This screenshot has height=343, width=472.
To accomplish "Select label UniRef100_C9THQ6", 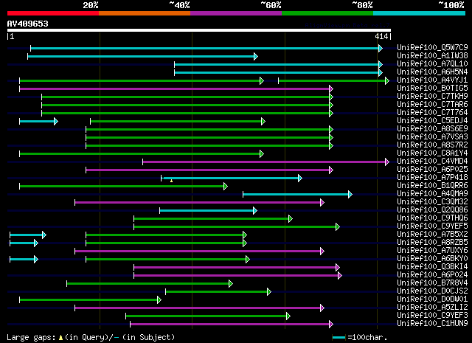I will click(432, 218).
